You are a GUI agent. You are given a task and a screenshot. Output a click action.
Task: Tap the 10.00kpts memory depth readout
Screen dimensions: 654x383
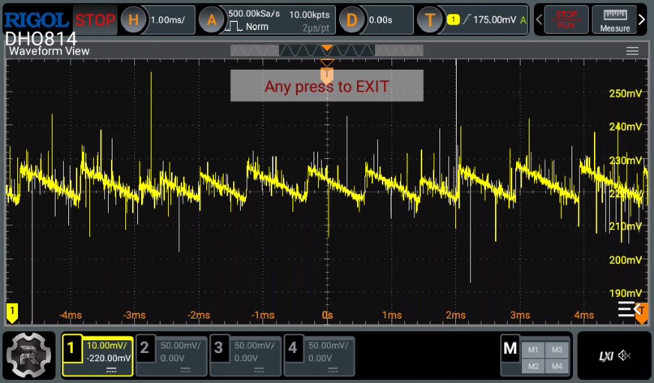pyautogui.click(x=309, y=15)
